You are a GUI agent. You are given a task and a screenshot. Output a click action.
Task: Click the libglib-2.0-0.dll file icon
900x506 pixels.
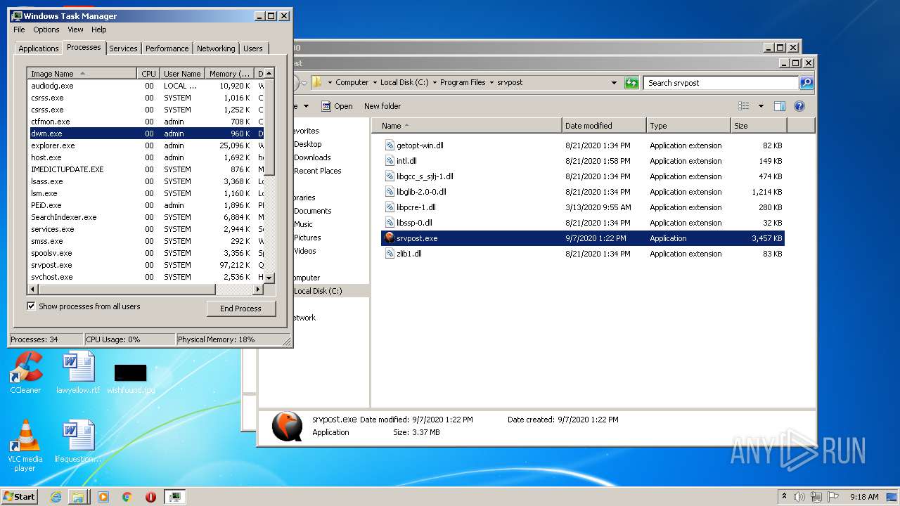[x=390, y=192]
